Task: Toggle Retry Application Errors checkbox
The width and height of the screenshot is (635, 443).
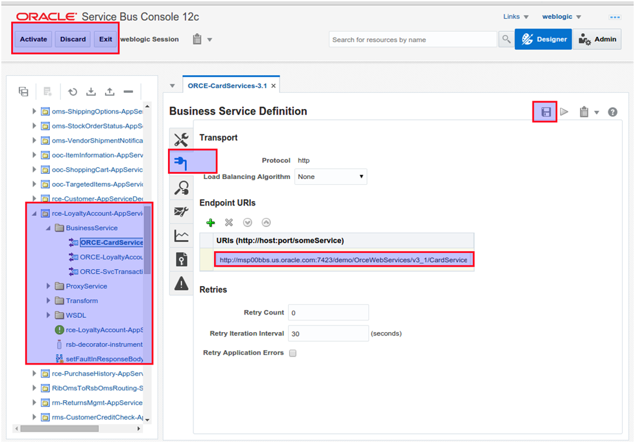Action: 293,353
